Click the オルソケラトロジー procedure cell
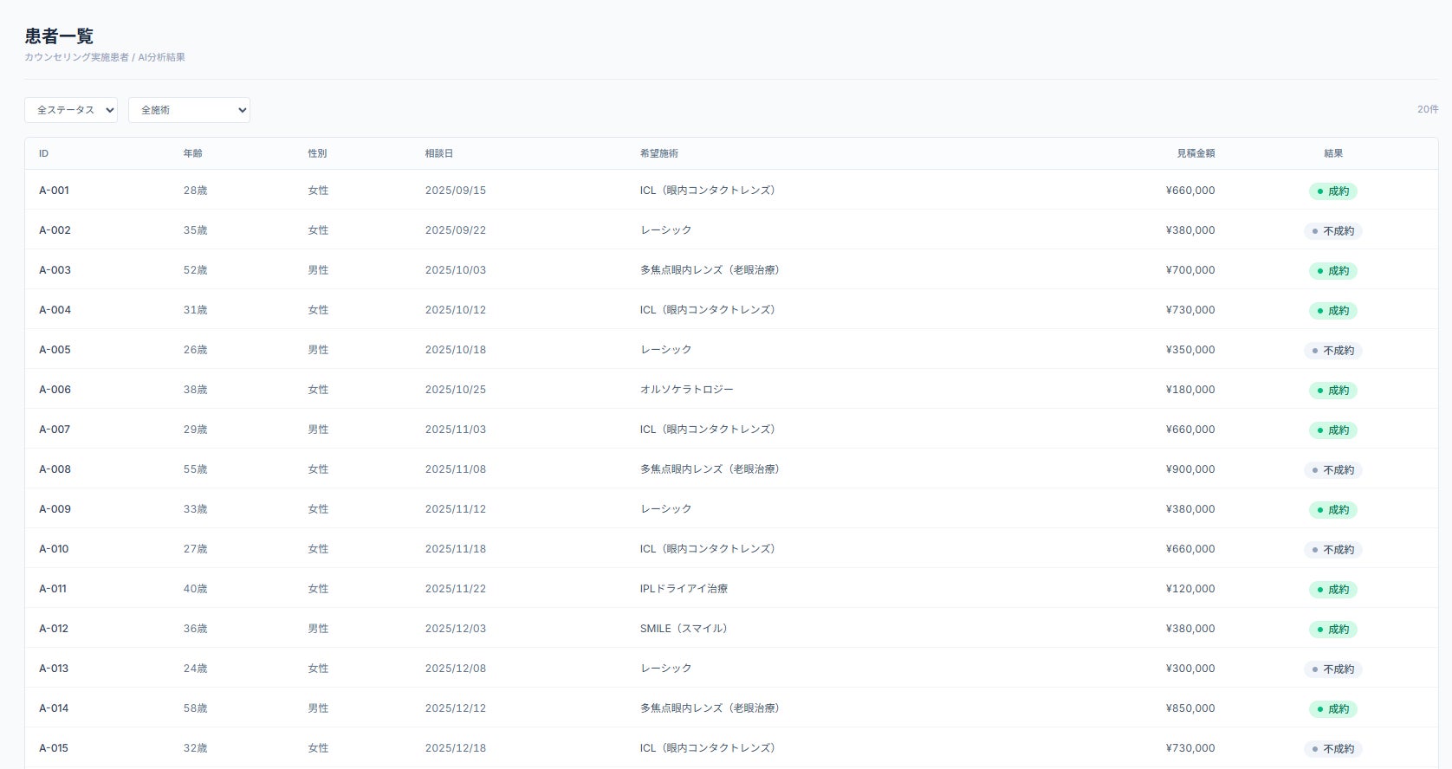The width and height of the screenshot is (1452, 769). click(x=687, y=389)
